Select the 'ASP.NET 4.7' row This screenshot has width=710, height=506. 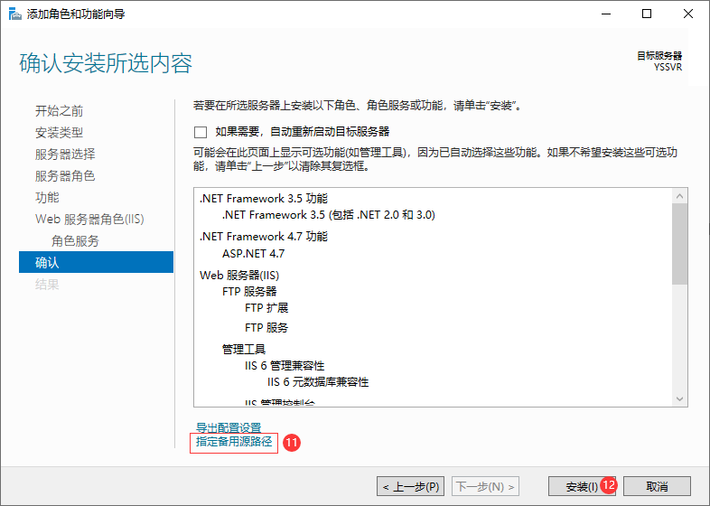click(x=254, y=254)
